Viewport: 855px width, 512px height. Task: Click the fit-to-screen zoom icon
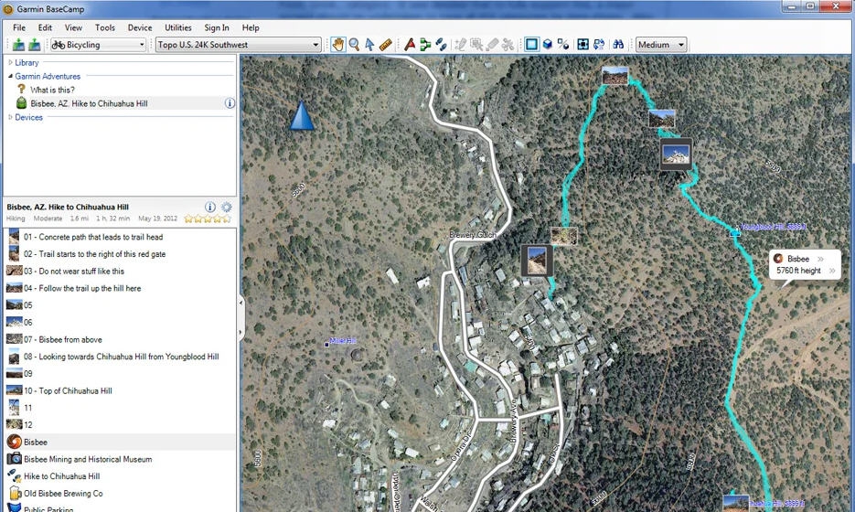[582, 45]
